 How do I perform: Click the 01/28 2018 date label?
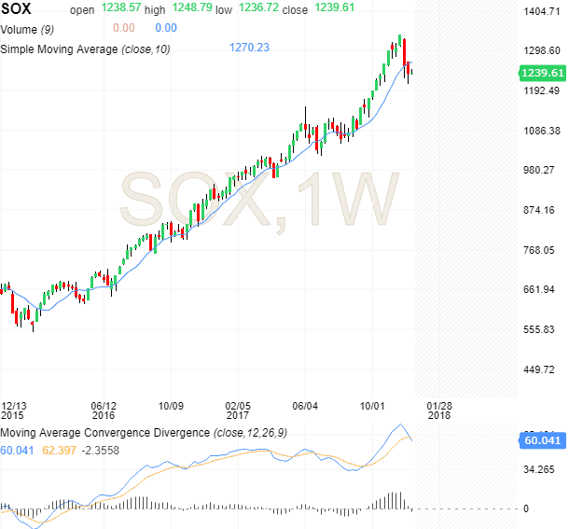(x=440, y=411)
